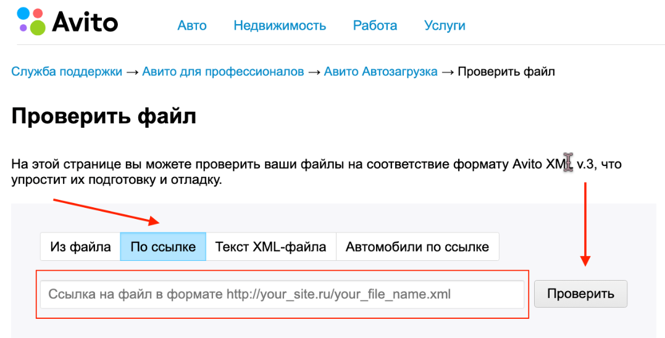Screen dimensions: 665x338
Task: Click the Avito colored circles logo icon
Action: (x=30, y=21)
